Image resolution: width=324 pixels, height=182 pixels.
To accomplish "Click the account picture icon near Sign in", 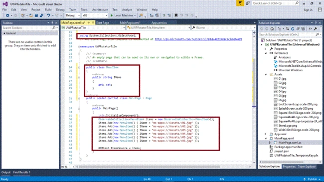I will [320, 9].
